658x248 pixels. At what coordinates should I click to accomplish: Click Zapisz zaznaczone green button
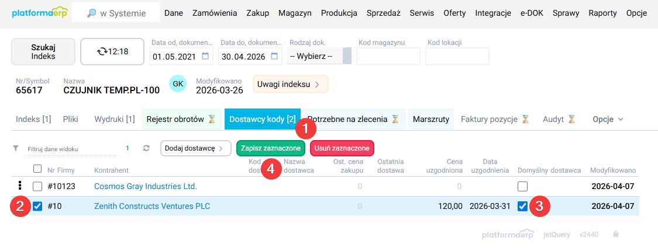271,148
